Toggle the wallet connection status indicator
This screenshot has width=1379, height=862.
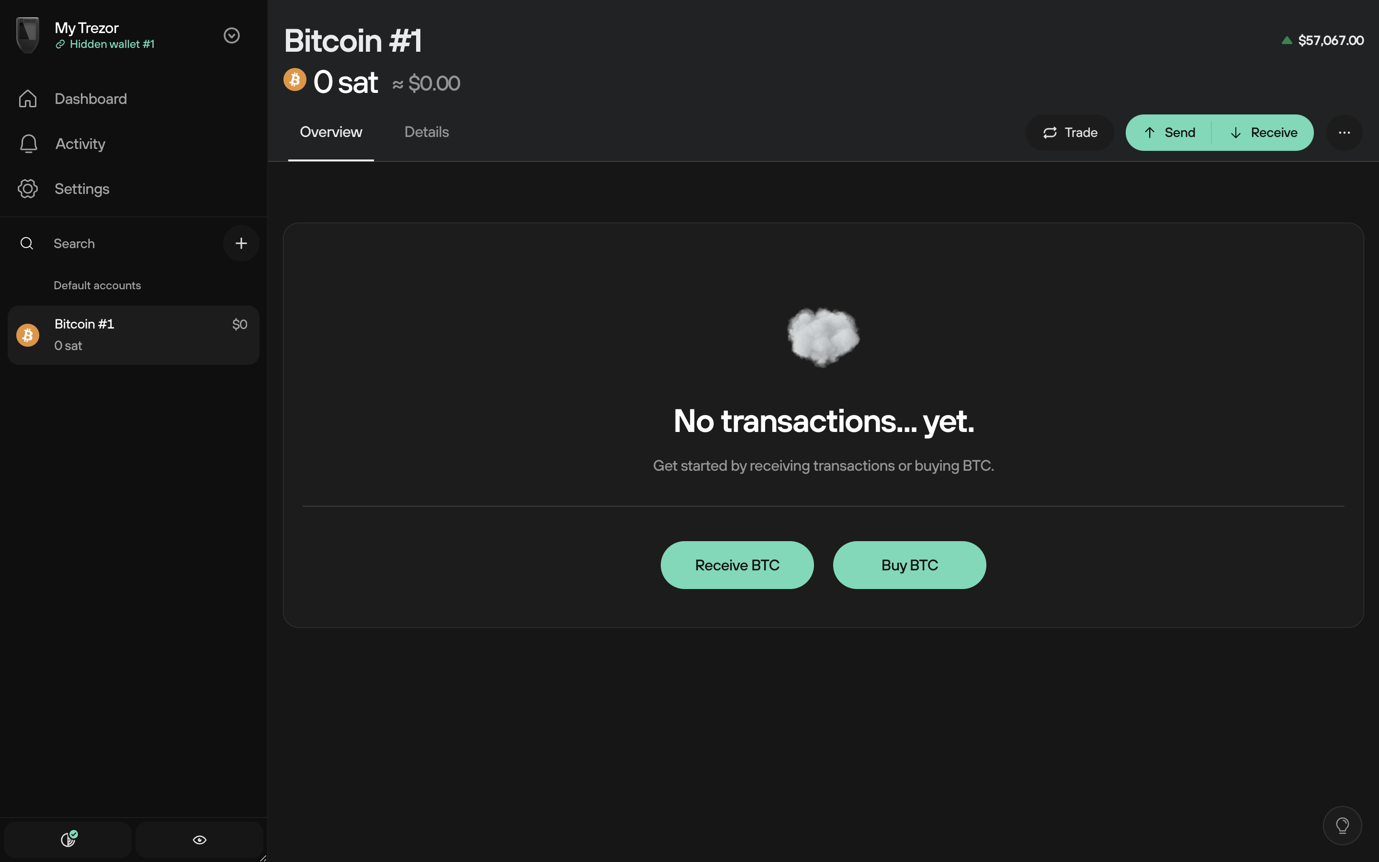point(68,839)
